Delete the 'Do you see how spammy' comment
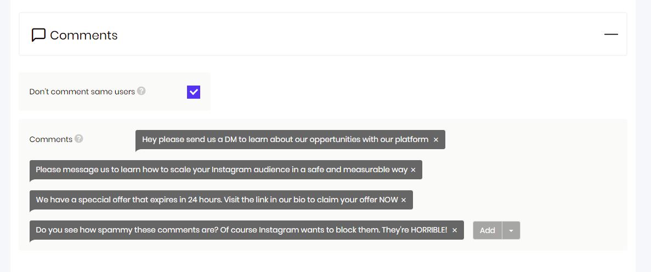 coord(455,230)
